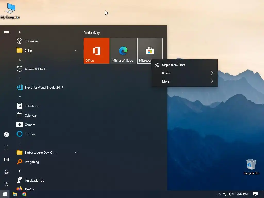This screenshot has height=198, width=264.
Task: Open the user account icon in Start sidebar
Action: [x=6, y=135]
